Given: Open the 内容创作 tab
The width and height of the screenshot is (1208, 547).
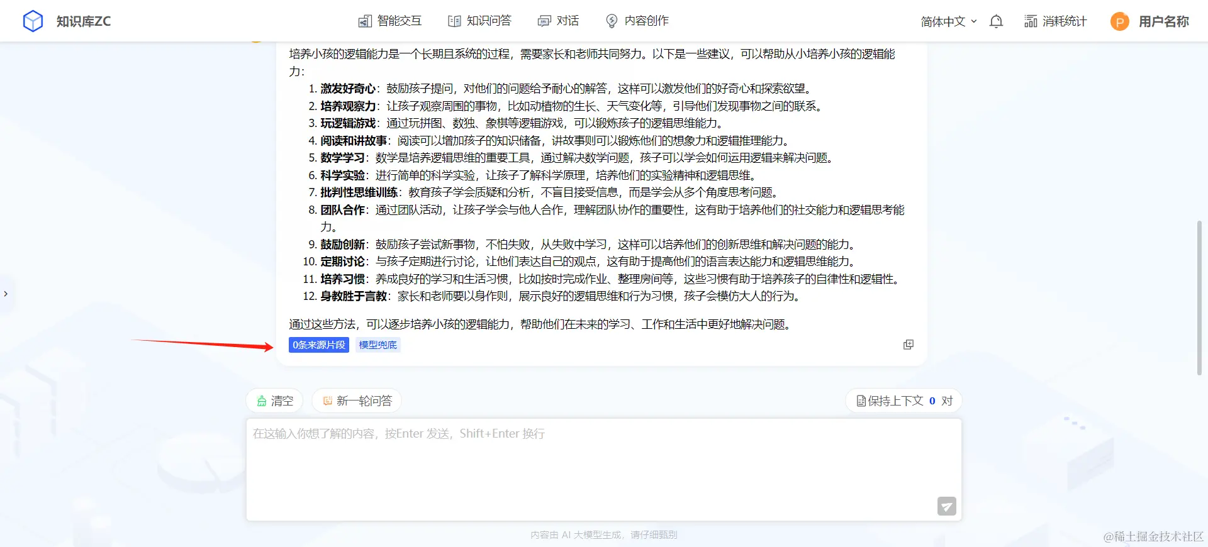Looking at the screenshot, I should [637, 21].
